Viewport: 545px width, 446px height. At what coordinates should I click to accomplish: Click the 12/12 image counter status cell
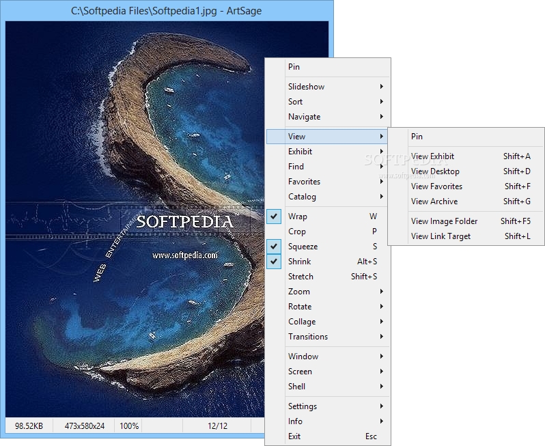(217, 426)
